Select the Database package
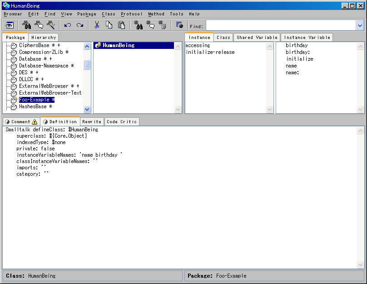367x284 pixels. [x=35, y=59]
